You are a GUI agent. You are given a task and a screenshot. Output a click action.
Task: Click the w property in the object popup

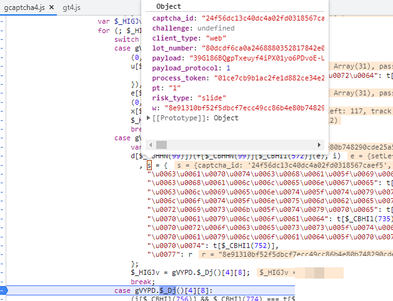click(154, 108)
